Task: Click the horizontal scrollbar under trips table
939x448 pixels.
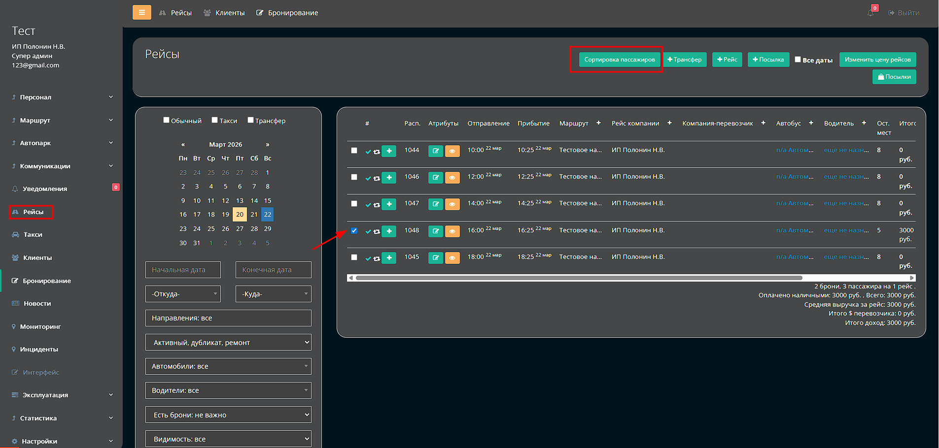Action: tap(579, 278)
